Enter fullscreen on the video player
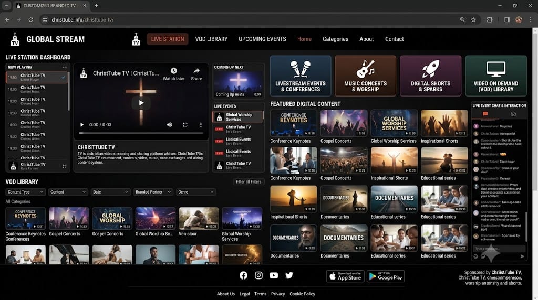The width and height of the screenshot is (538, 300). coord(185,125)
